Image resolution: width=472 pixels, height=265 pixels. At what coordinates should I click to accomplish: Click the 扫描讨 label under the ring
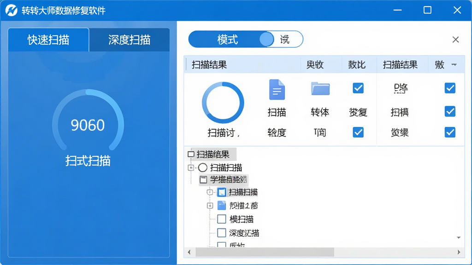pos(224,132)
